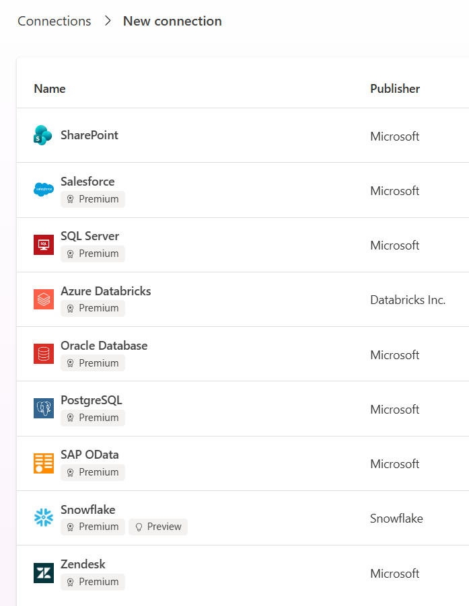Pick the Snowflake connector icon
This screenshot has height=606, width=469.
click(43, 518)
